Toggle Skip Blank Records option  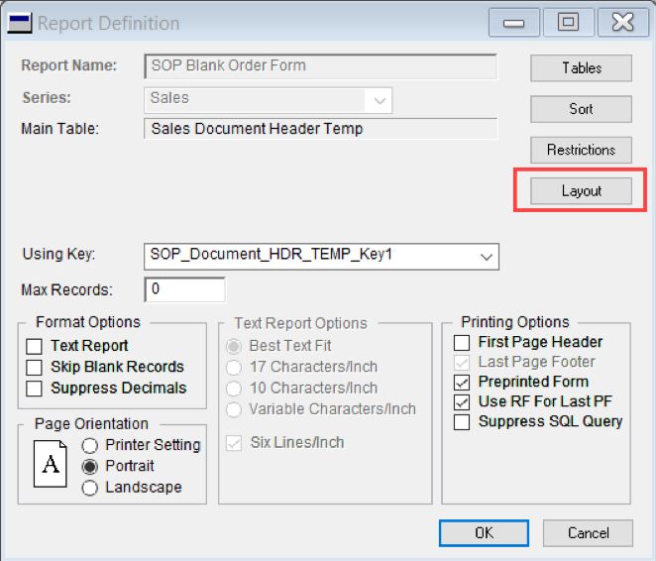coord(35,368)
